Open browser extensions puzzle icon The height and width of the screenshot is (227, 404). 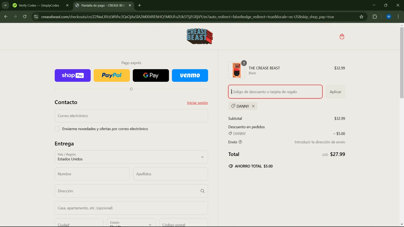click(375, 17)
